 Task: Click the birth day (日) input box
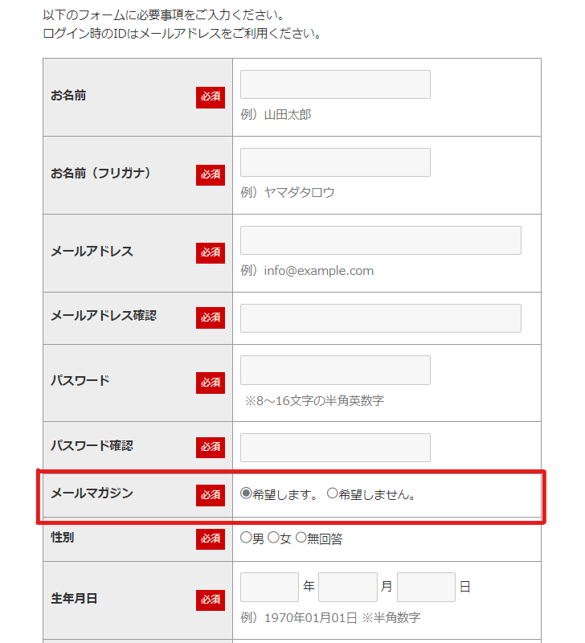click(426, 587)
